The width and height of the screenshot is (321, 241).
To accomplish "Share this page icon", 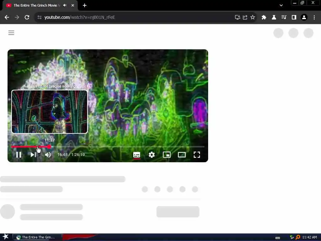I will 245,18.
